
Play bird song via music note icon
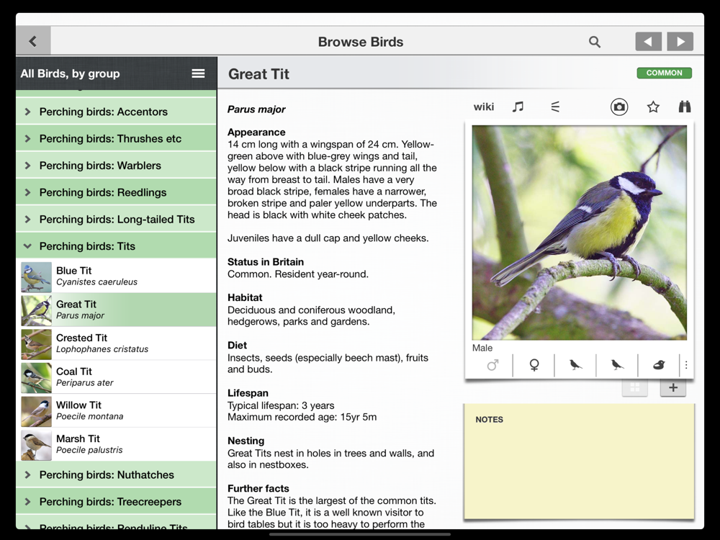(518, 107)
